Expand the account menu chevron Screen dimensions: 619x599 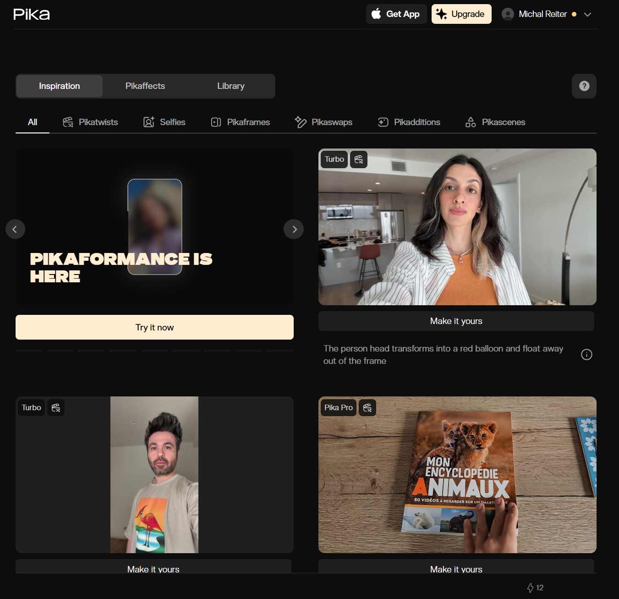pos(587,14)
